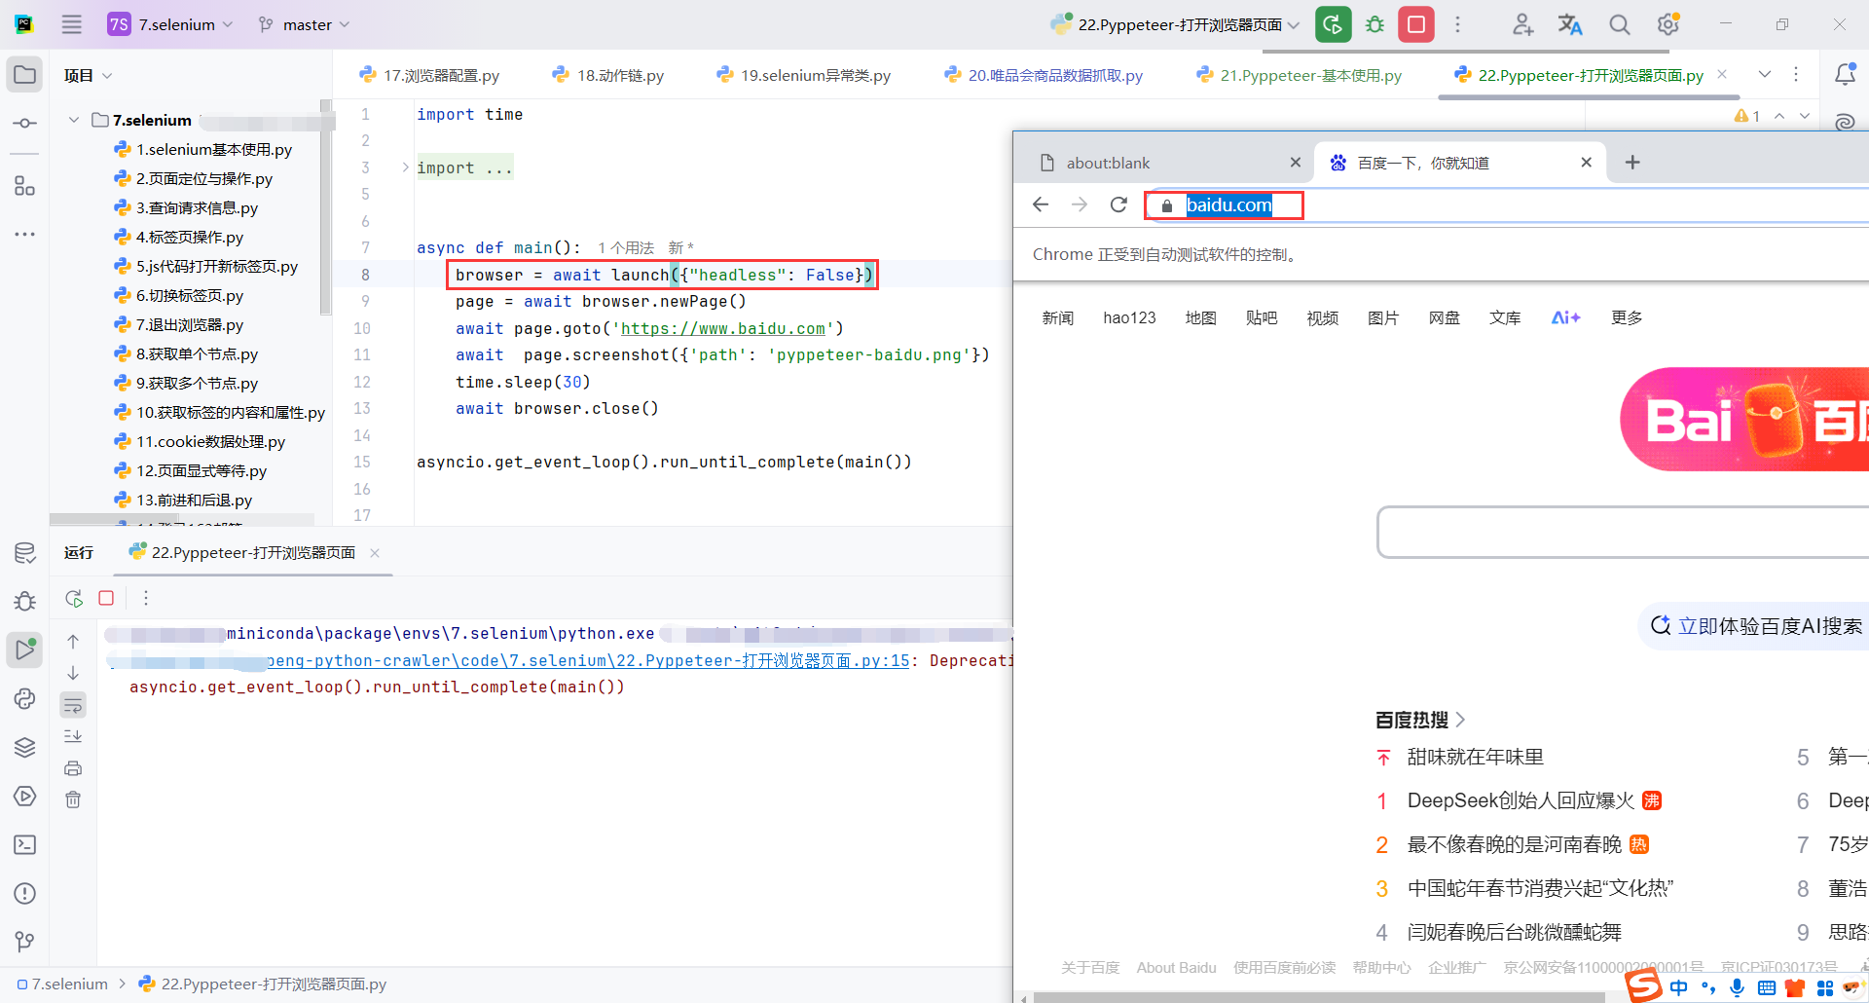Screen dimensions: 1869x1003
Task: Open the 更多 menu on the Baidu page
Action: pyautogui.click(x=1627, y=317)
